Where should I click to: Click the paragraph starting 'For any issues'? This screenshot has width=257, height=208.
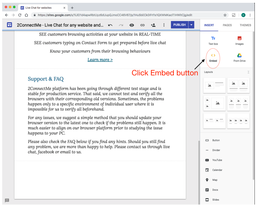[97, 125]
